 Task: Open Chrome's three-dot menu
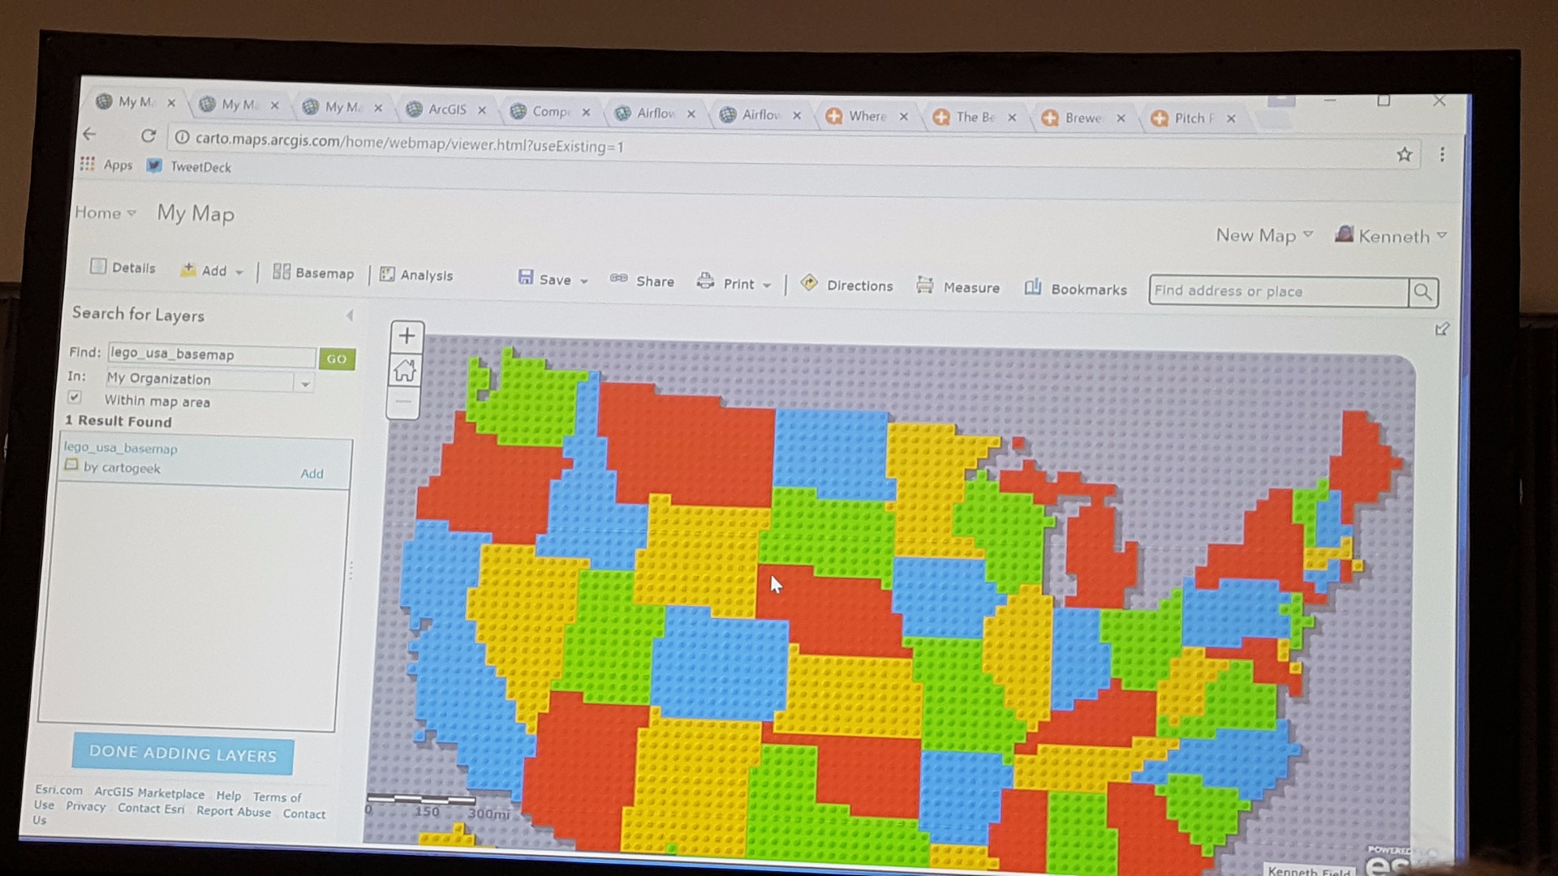pyautogui.click(x=1442, y=154)
